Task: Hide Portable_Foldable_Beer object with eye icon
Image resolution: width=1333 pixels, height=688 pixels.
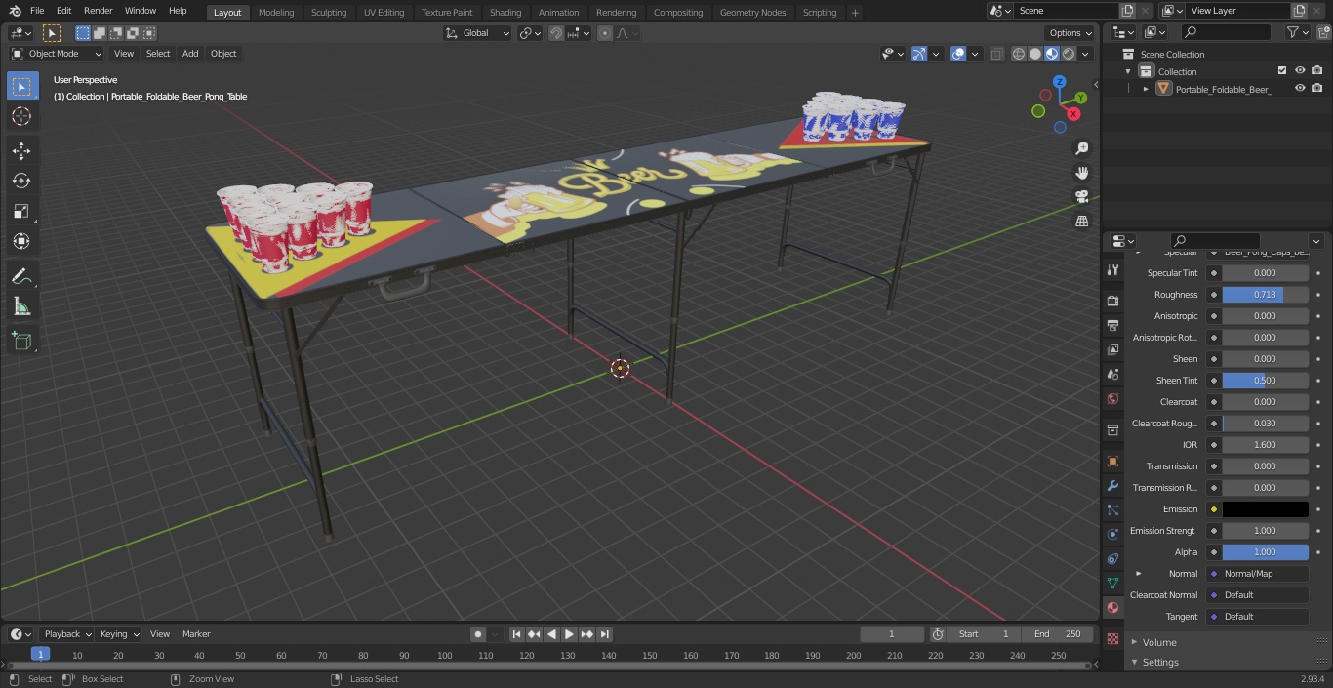Action: click(x=1300, y=89)
